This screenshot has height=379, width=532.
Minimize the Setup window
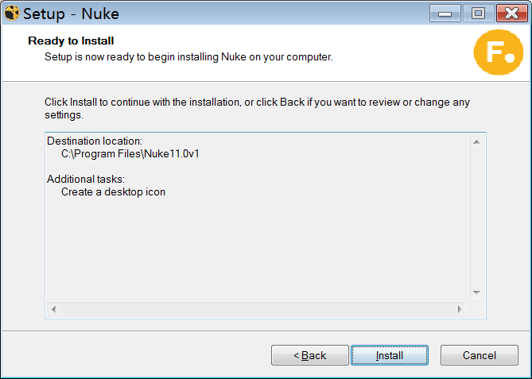446,14
